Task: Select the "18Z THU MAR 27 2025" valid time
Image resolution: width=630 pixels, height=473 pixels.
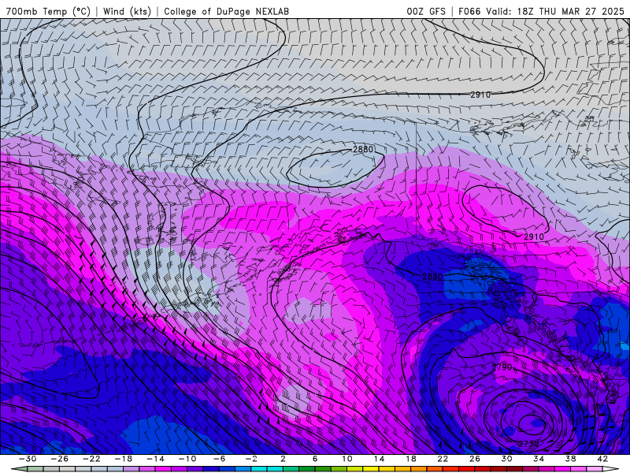Action: (570, 11)
